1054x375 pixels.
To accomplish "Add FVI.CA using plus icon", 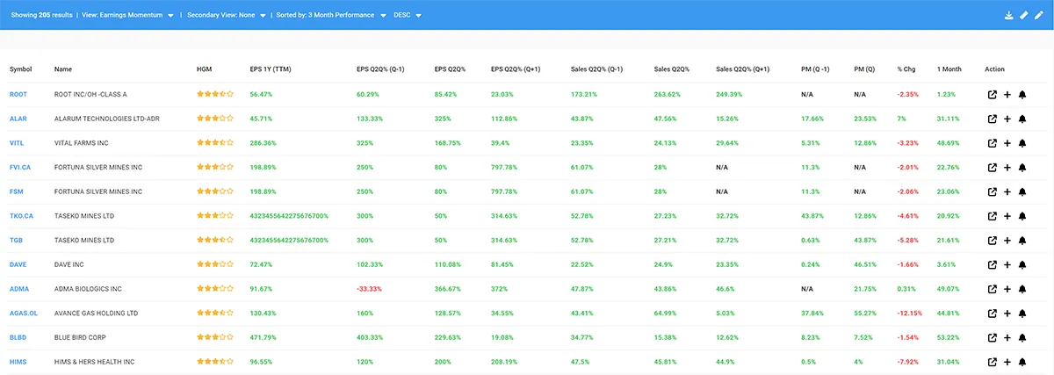I will pos(1007,167).
